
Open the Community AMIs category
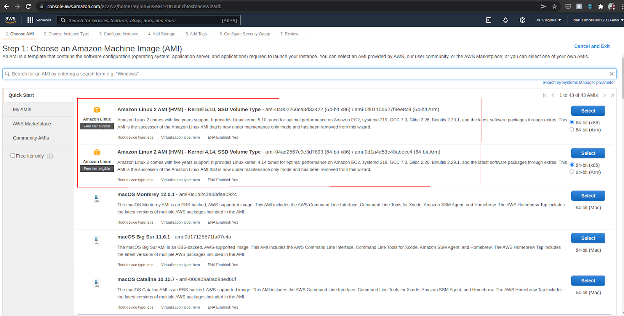(x=38, y=138)
